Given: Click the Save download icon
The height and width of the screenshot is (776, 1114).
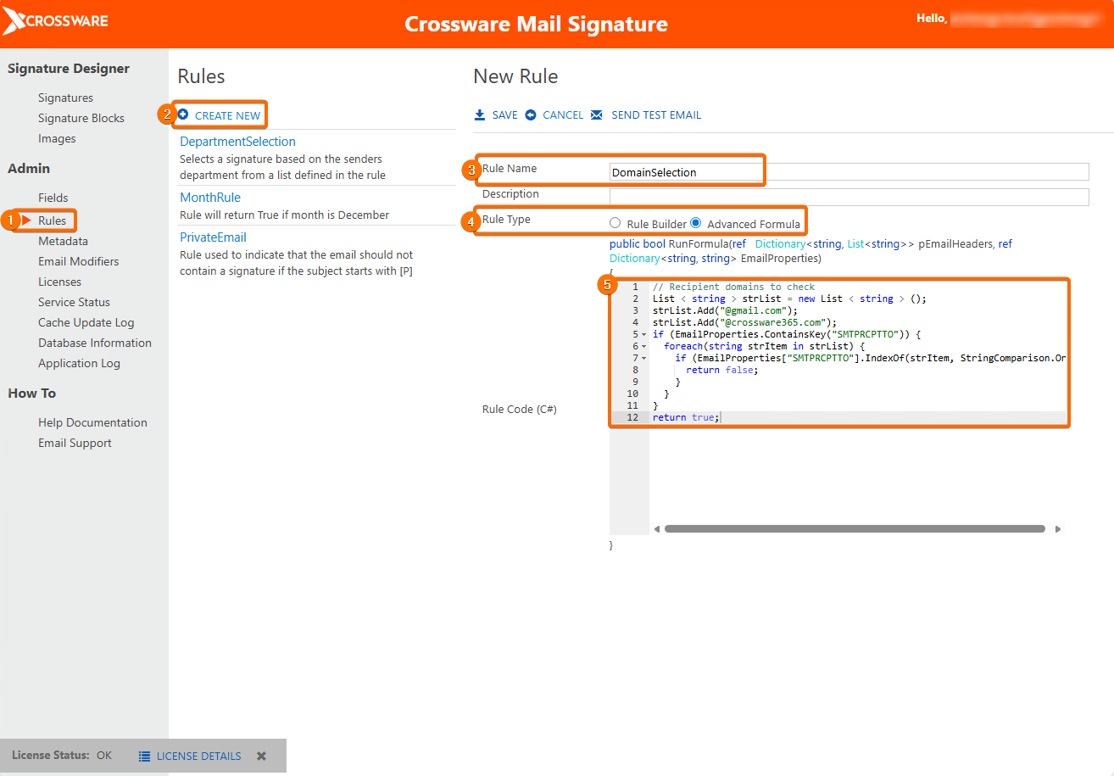Looking at the screenshot, I should (x=480, y=115).
